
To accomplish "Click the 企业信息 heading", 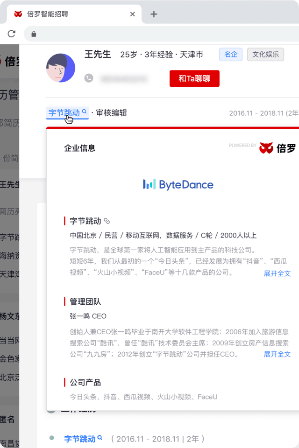I will [79, 148].
